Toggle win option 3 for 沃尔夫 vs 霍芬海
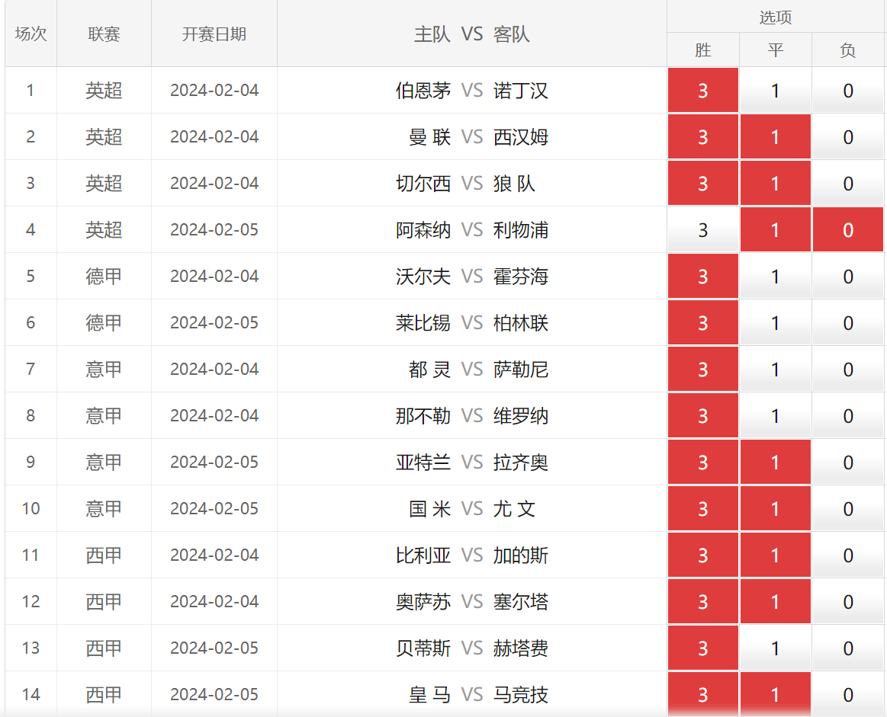This screenshot has height=717, width=887. pos(702,277)
